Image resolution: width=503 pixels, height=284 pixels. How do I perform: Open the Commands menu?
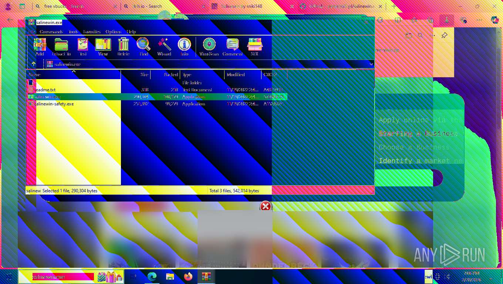(51, 32)
